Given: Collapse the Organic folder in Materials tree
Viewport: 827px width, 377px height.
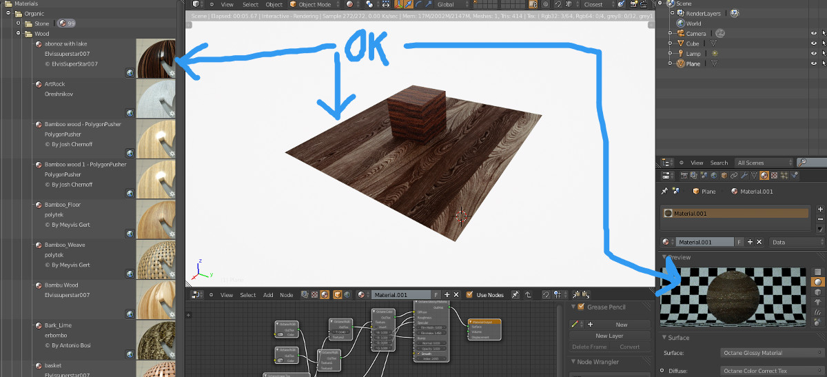Looking at the screenshot, I should click(x=9, y=13).
